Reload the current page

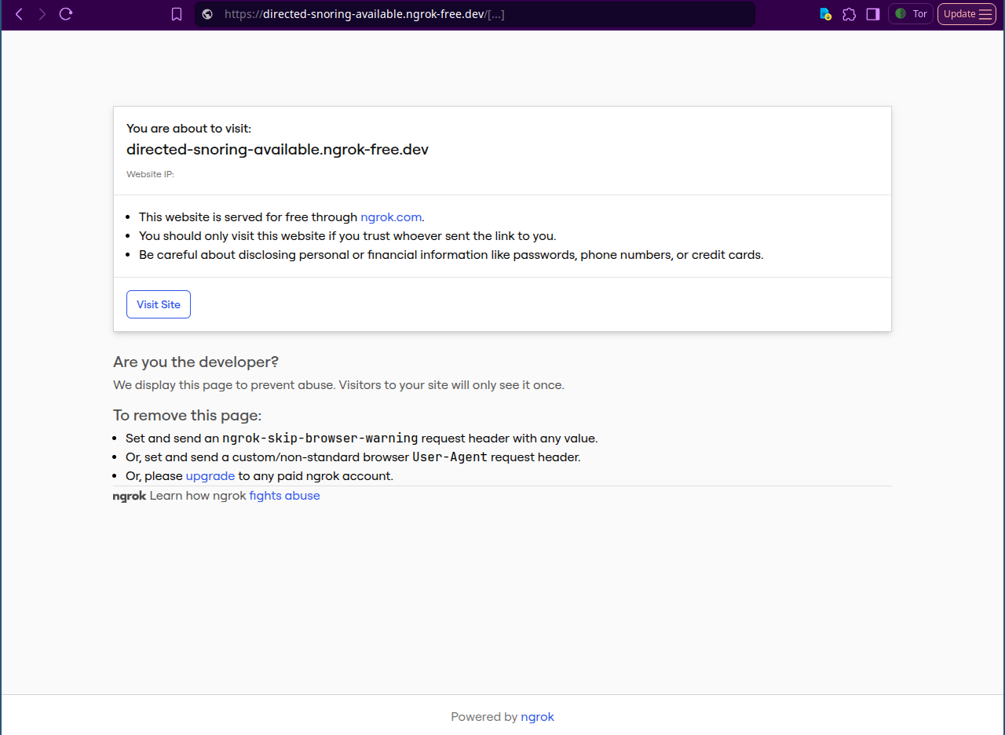(x=66, y=14)
